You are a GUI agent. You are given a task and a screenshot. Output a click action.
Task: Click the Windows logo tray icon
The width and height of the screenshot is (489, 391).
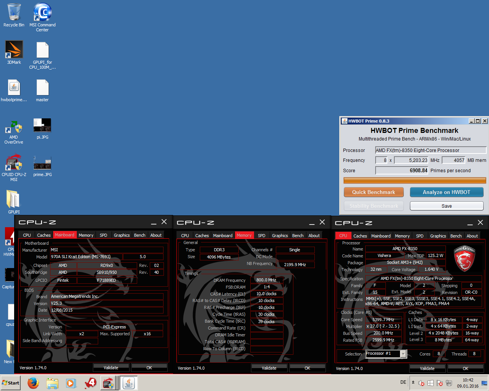[431, 383]
